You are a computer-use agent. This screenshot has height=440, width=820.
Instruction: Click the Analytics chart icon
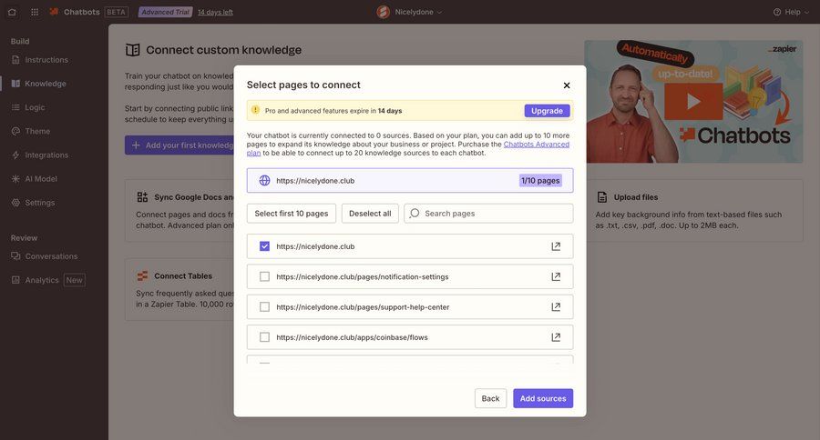pos(15,280)
